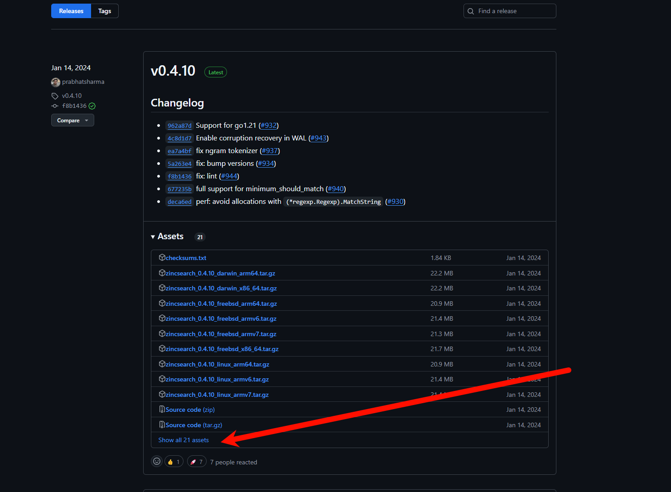The width and height of the screenshot is (671, 492).
Task: Focus the Find a release search box
Action: [510, 11]
